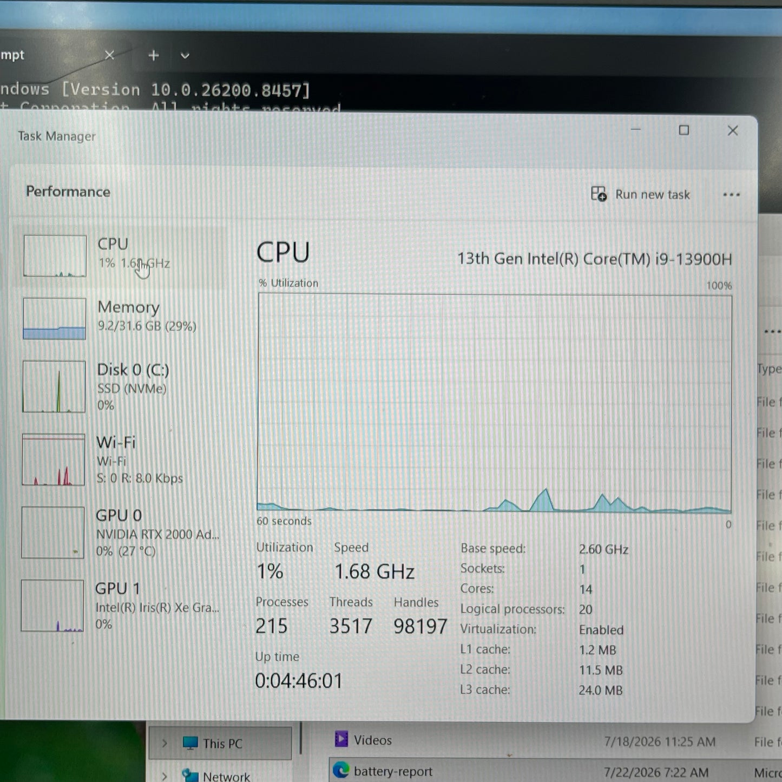
Task: Click the Handles count 98197
Action: coord(420,626)
